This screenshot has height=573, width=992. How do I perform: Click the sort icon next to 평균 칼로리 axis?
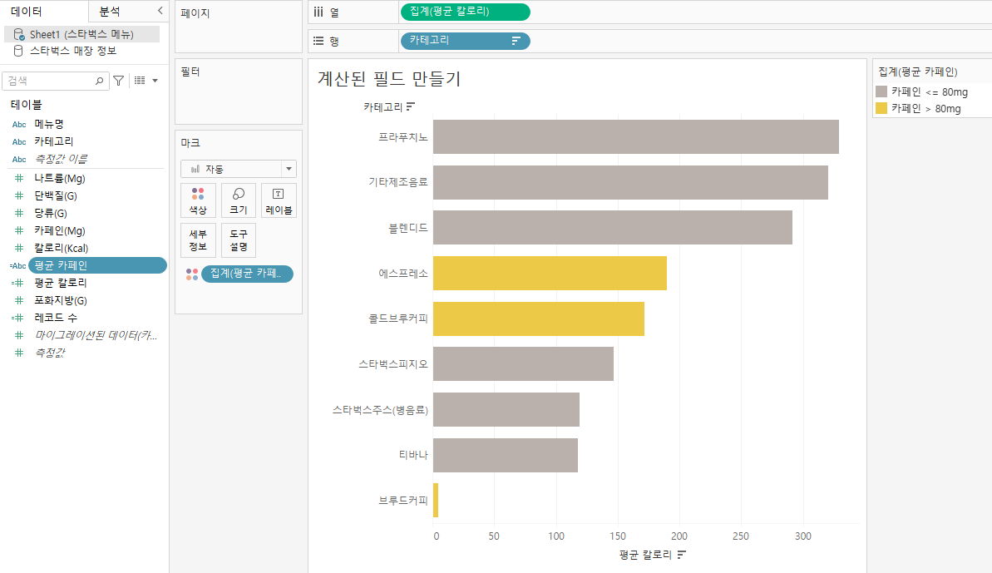pos(681,555)
